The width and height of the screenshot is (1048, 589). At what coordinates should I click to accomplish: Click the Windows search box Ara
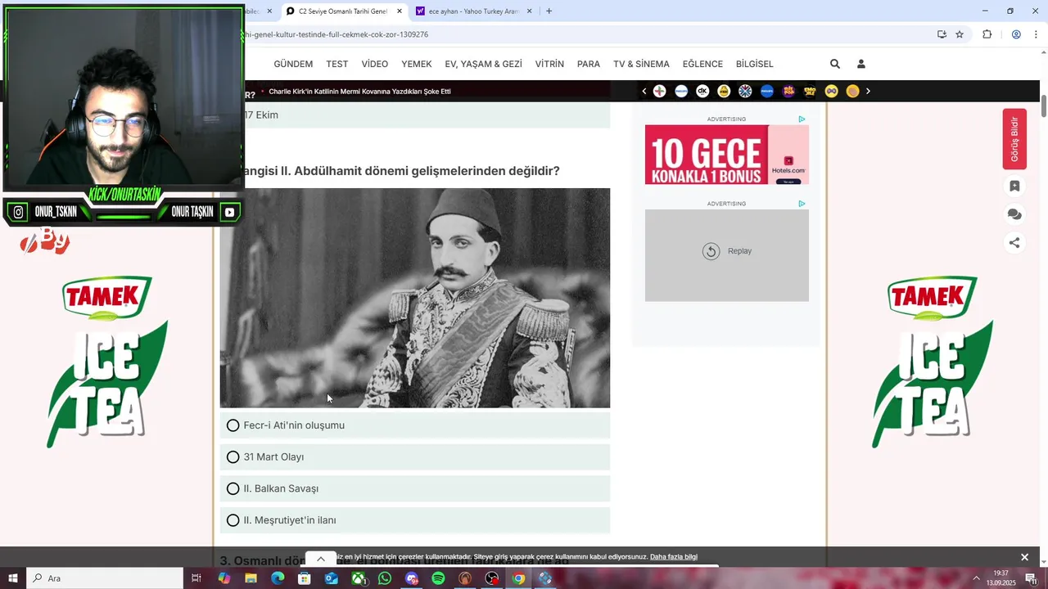pos(105,578)
